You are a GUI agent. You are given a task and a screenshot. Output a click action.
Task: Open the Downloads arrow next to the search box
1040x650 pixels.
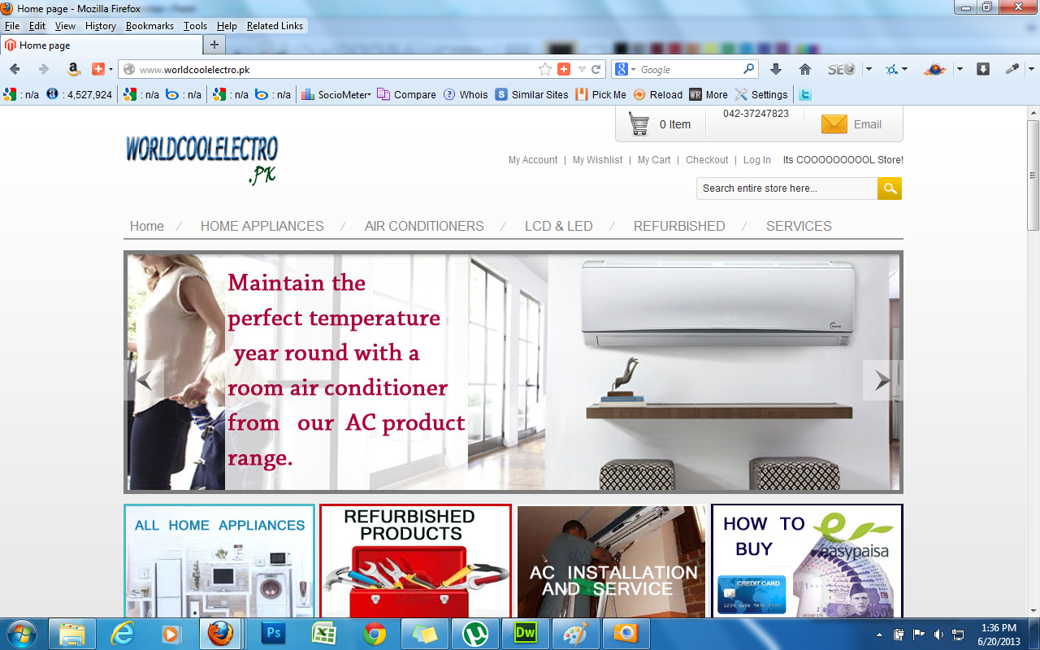(776, 69)
